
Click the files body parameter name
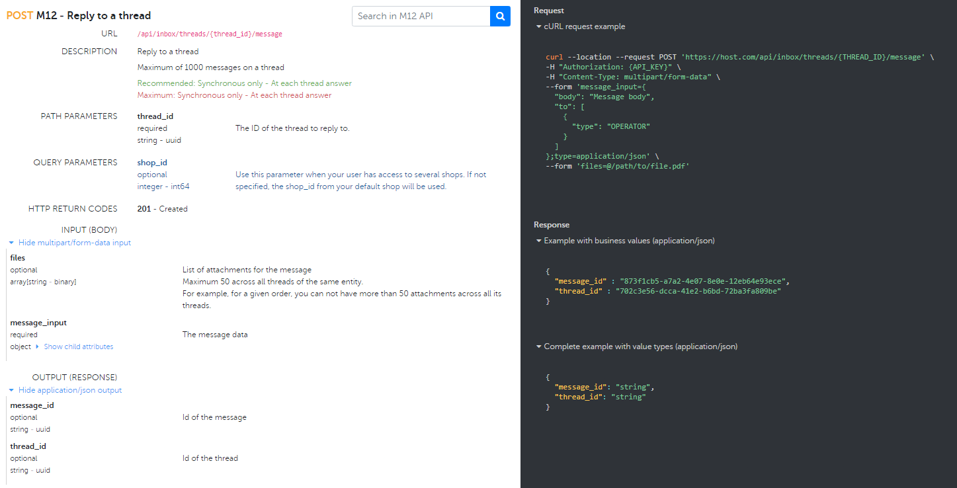click(x=18, y=258)
